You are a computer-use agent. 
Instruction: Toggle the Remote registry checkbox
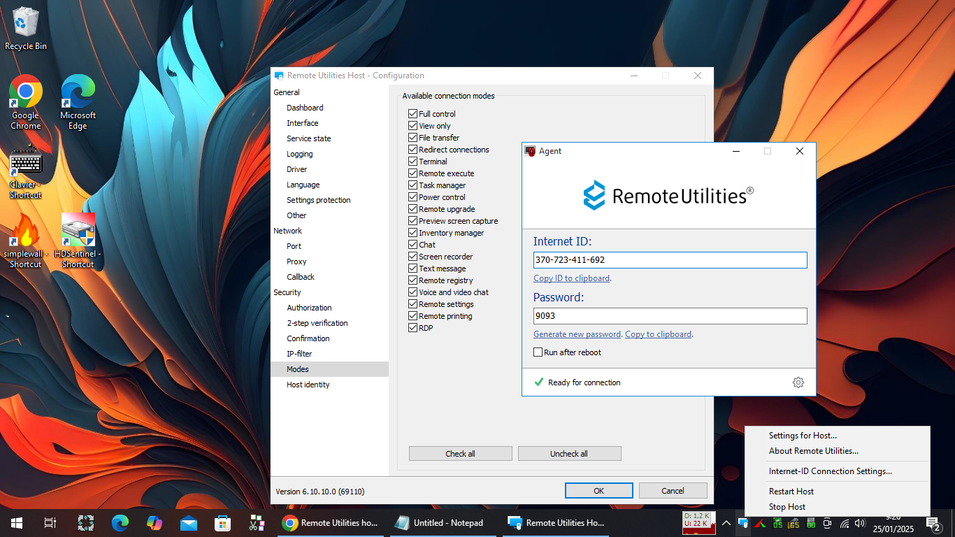(x=413, y=280)
